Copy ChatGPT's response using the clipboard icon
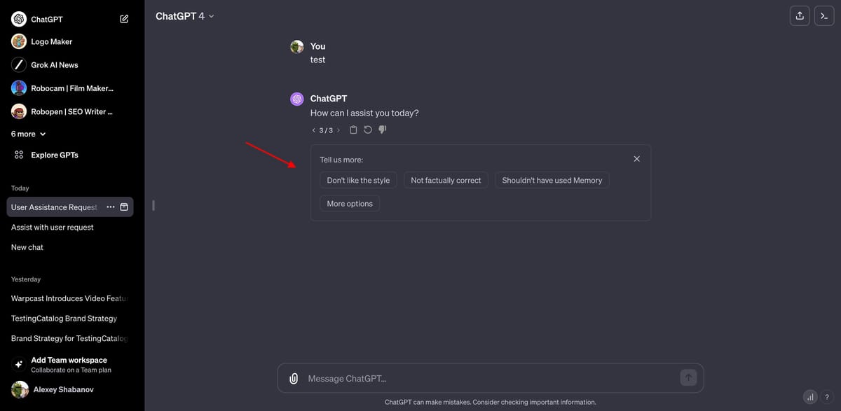This screenshot has width=841, height=411. (353, 130)
